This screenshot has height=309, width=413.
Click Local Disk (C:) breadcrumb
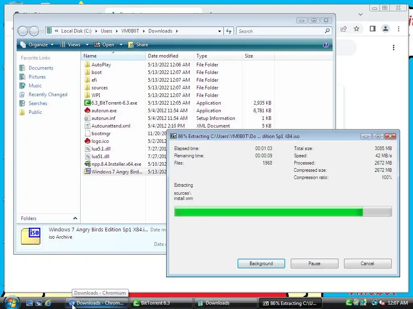click(76, 31)
